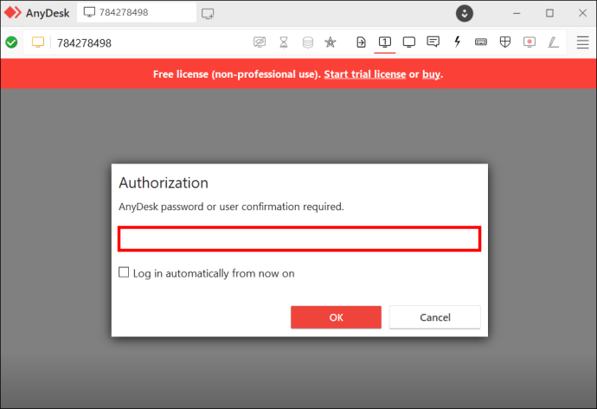597x409 pixels.
Task: Click the keyboard settings icon
Action: (x=481, y=42)
